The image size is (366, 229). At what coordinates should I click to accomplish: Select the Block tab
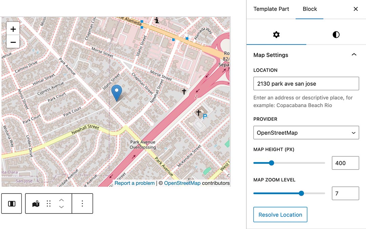pyautogui.click(x=309, y=9)
